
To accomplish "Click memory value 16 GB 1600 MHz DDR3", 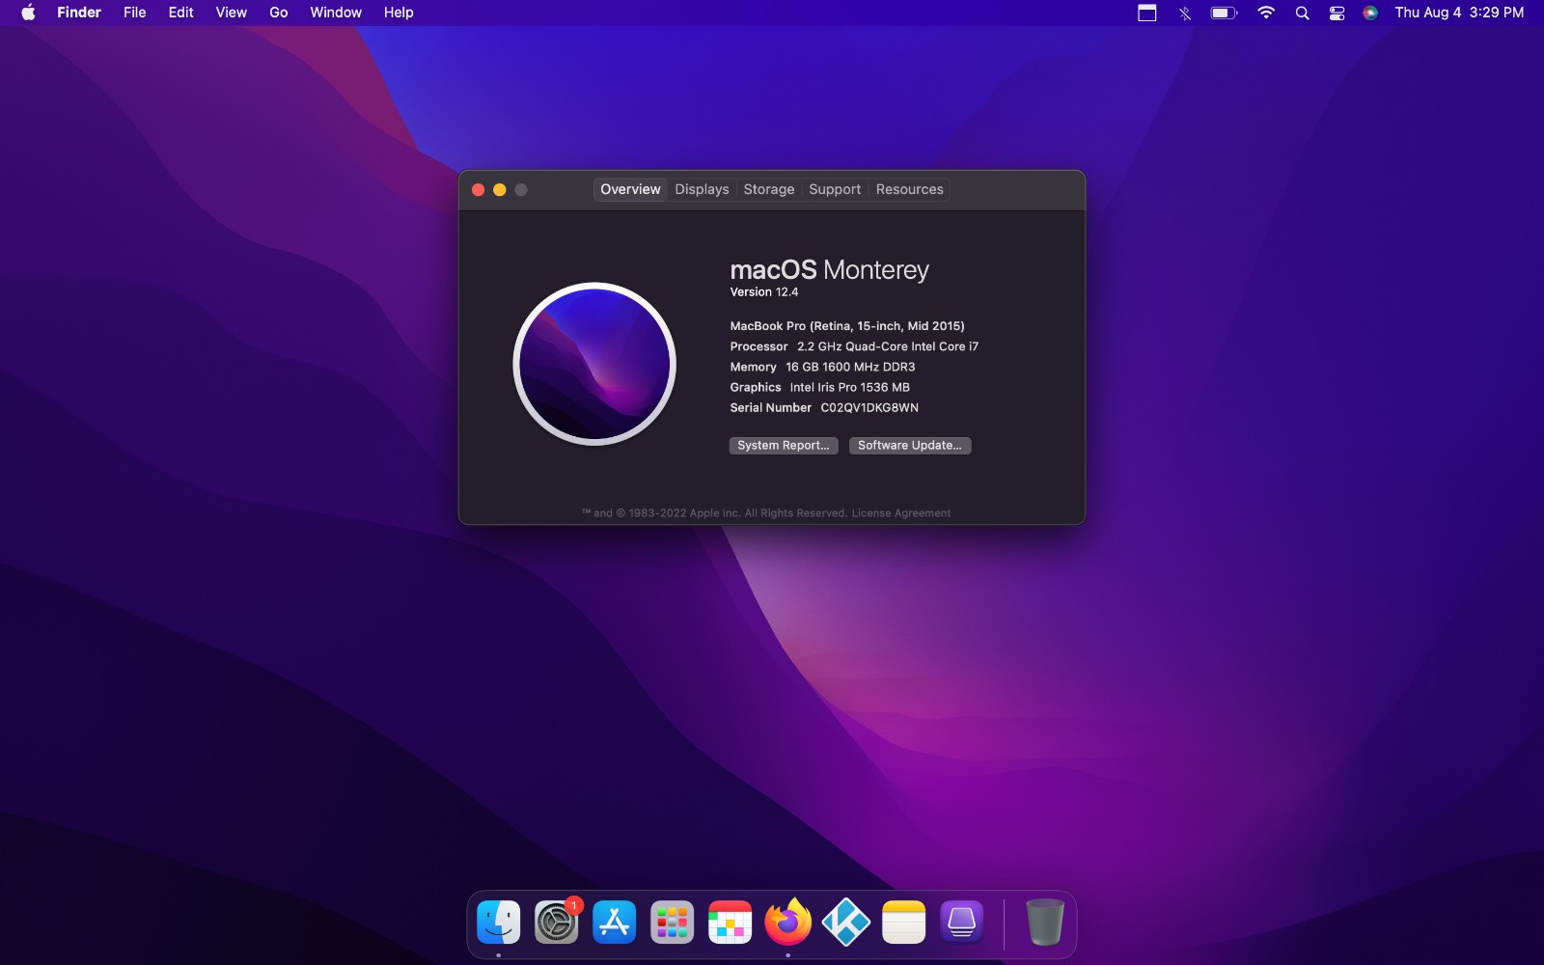I will click(850, 367).
